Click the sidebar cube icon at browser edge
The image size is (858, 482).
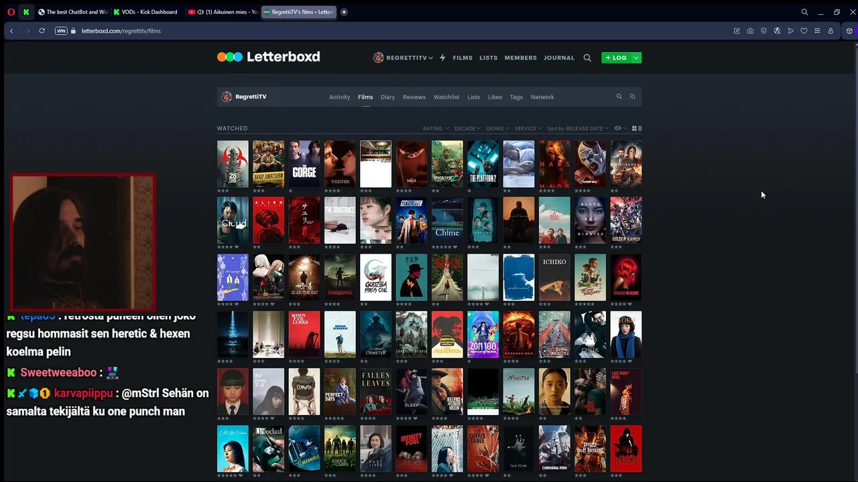(x=849, y=31)
